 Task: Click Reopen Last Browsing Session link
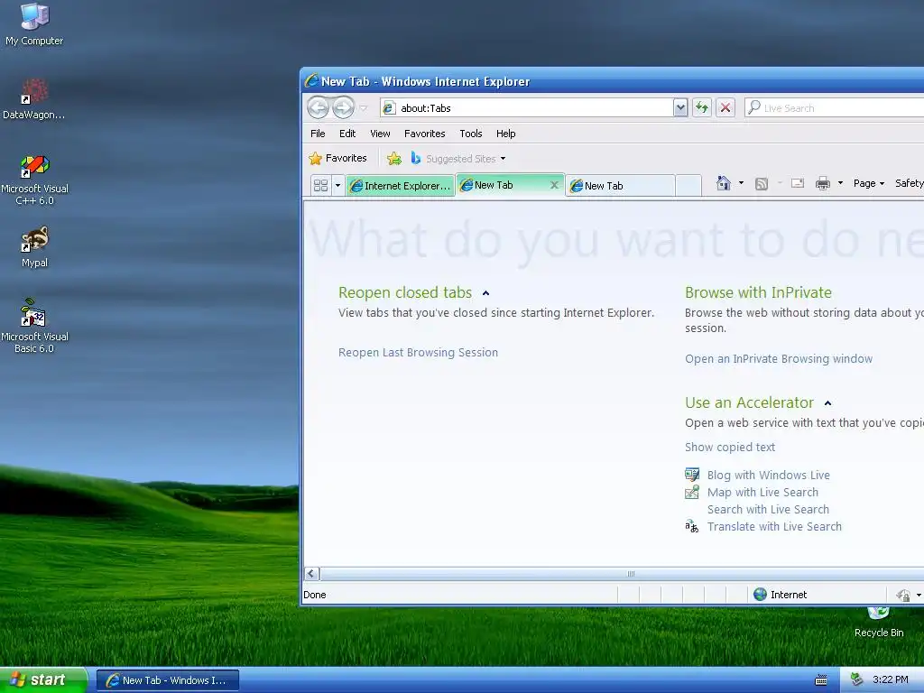point(418,353)
